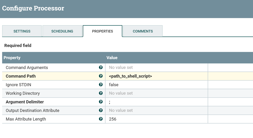Click help icon for Command Arguments
The image size is (253, 138).
(x=101, y=67)
